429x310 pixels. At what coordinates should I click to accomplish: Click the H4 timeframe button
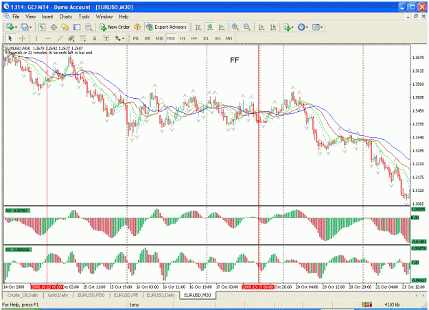pyautogui.click(x=194, y=38)
